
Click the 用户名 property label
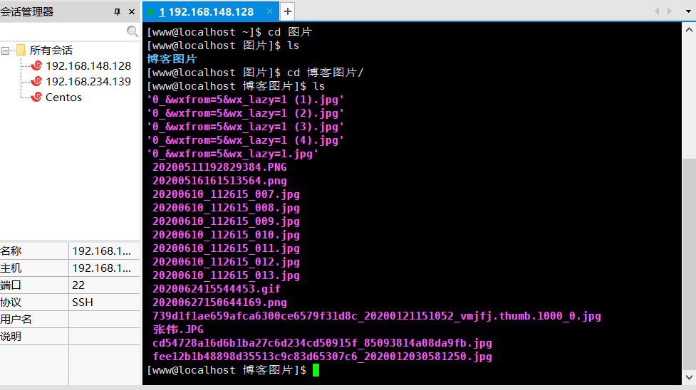[16, 320]
